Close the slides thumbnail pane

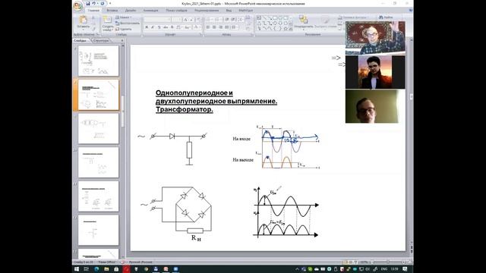[x=121, y=40]
